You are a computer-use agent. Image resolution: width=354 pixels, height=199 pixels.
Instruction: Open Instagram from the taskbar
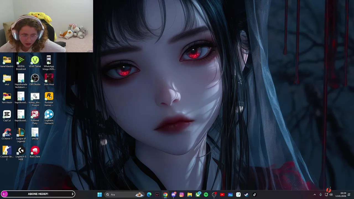182,195
